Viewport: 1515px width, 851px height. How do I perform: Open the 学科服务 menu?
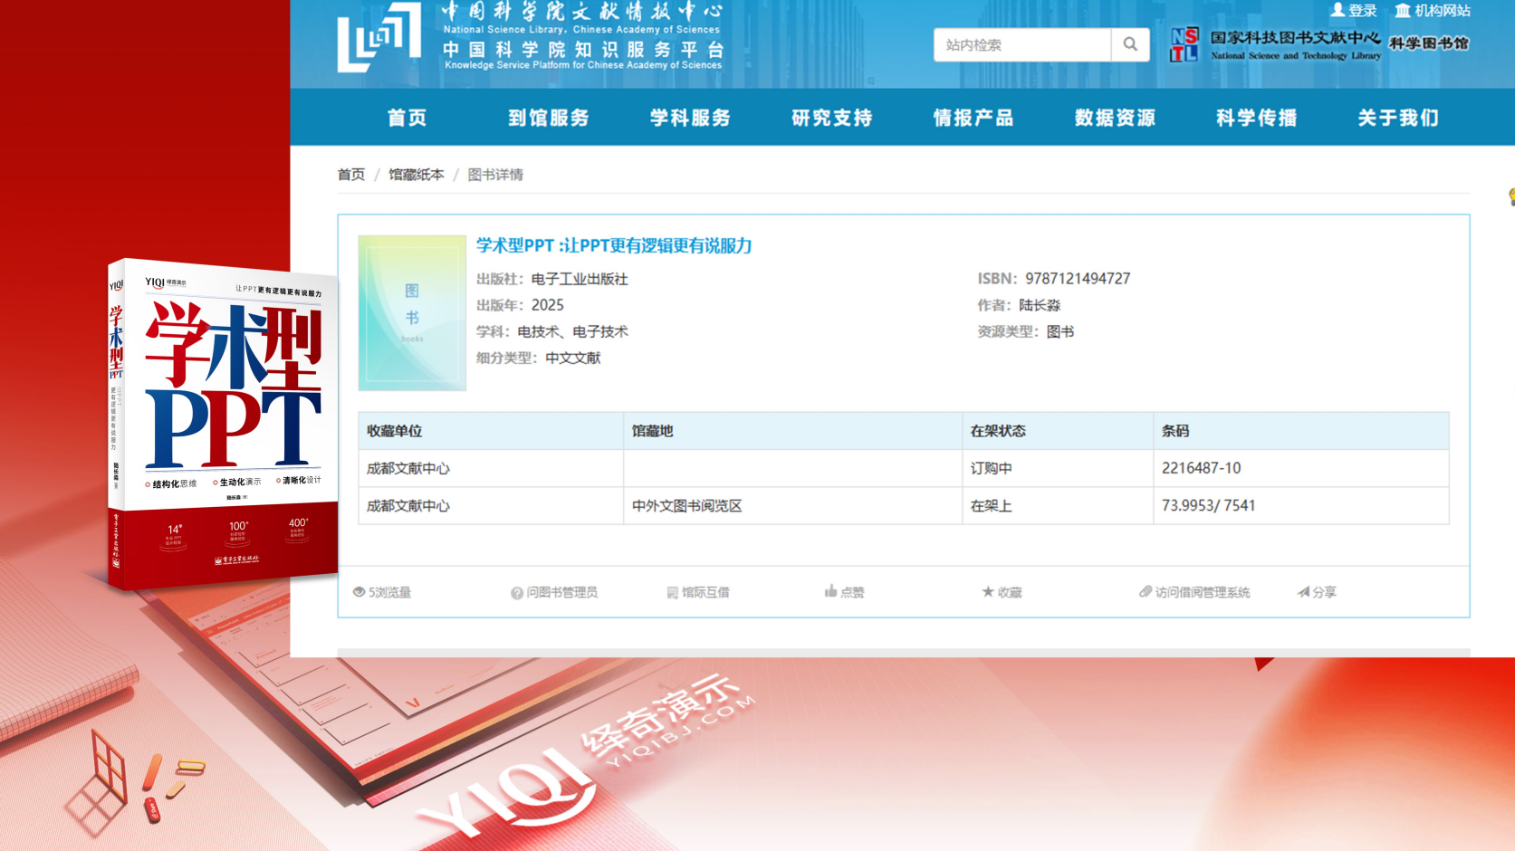click(690, 118)
